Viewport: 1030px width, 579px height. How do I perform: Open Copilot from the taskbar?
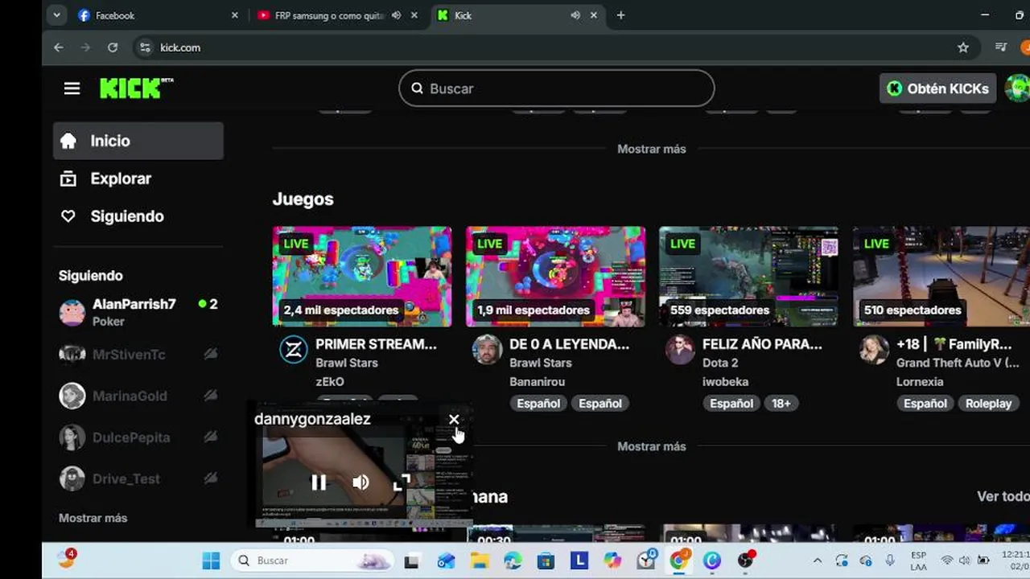(612, 561)
